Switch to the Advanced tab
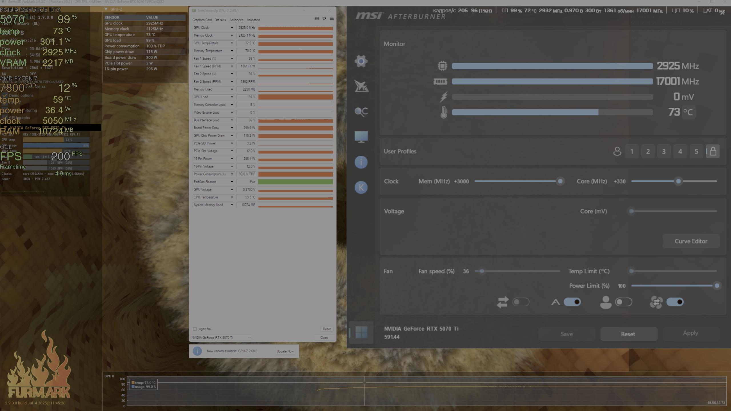The height and width of the screenshot is (411, 731). [236, 20]
